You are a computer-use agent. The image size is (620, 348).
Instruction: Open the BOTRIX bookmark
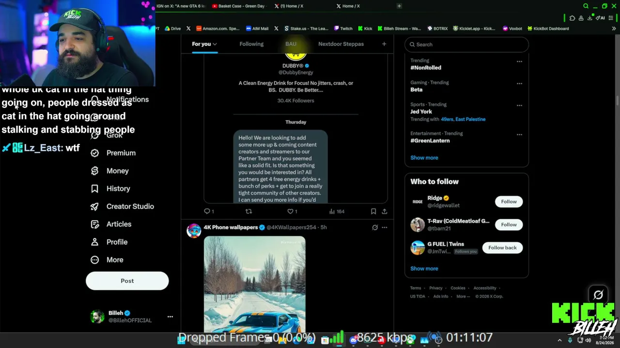(x=437, y=29)
